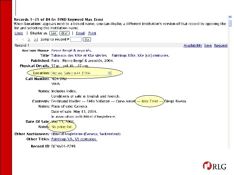Select 'Place of sale: Geneva.' text
This screenshot has height=175, width=234.
(x=70, y=106)
